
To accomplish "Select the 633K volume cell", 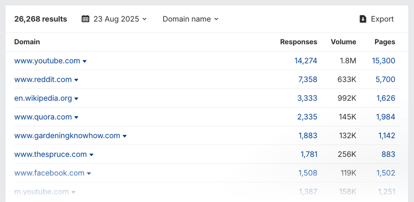I will pyautogui.click(x=347, y=80).
